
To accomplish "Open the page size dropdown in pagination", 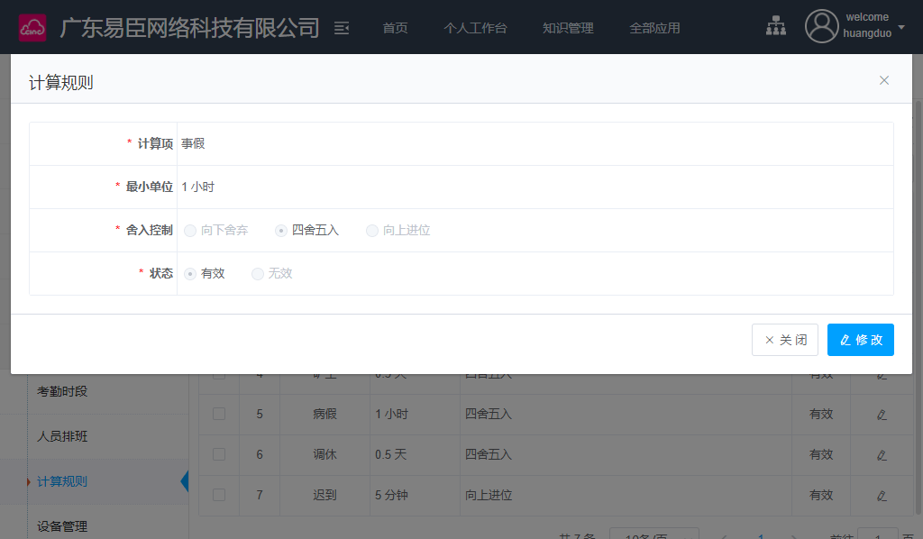I will click(x=653, y=534).
